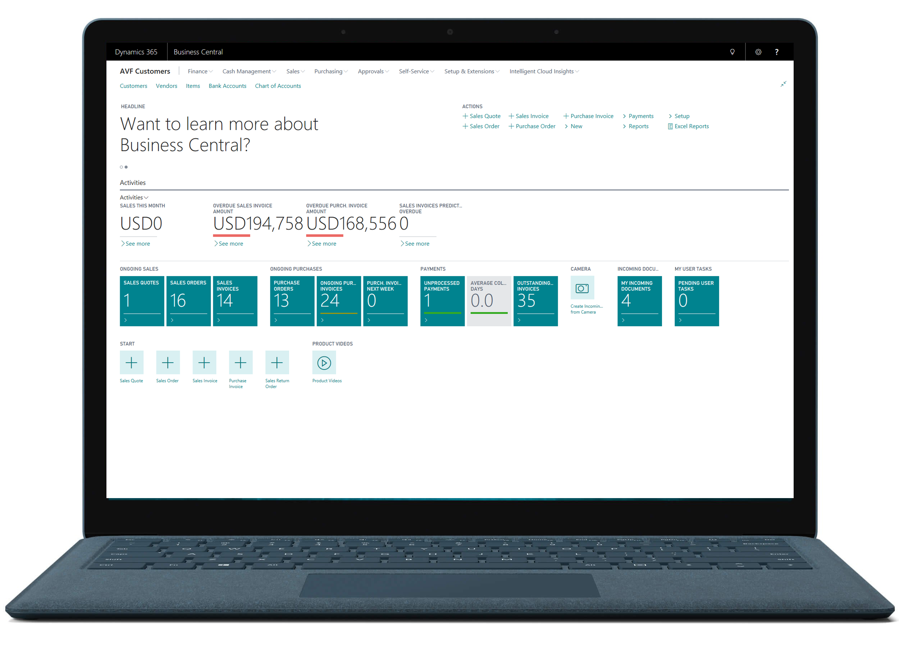The height and width of the screenshot is (653, 899).
Task: Click the lightbulb Tell Me icon
Action: (x=732, y=52)
